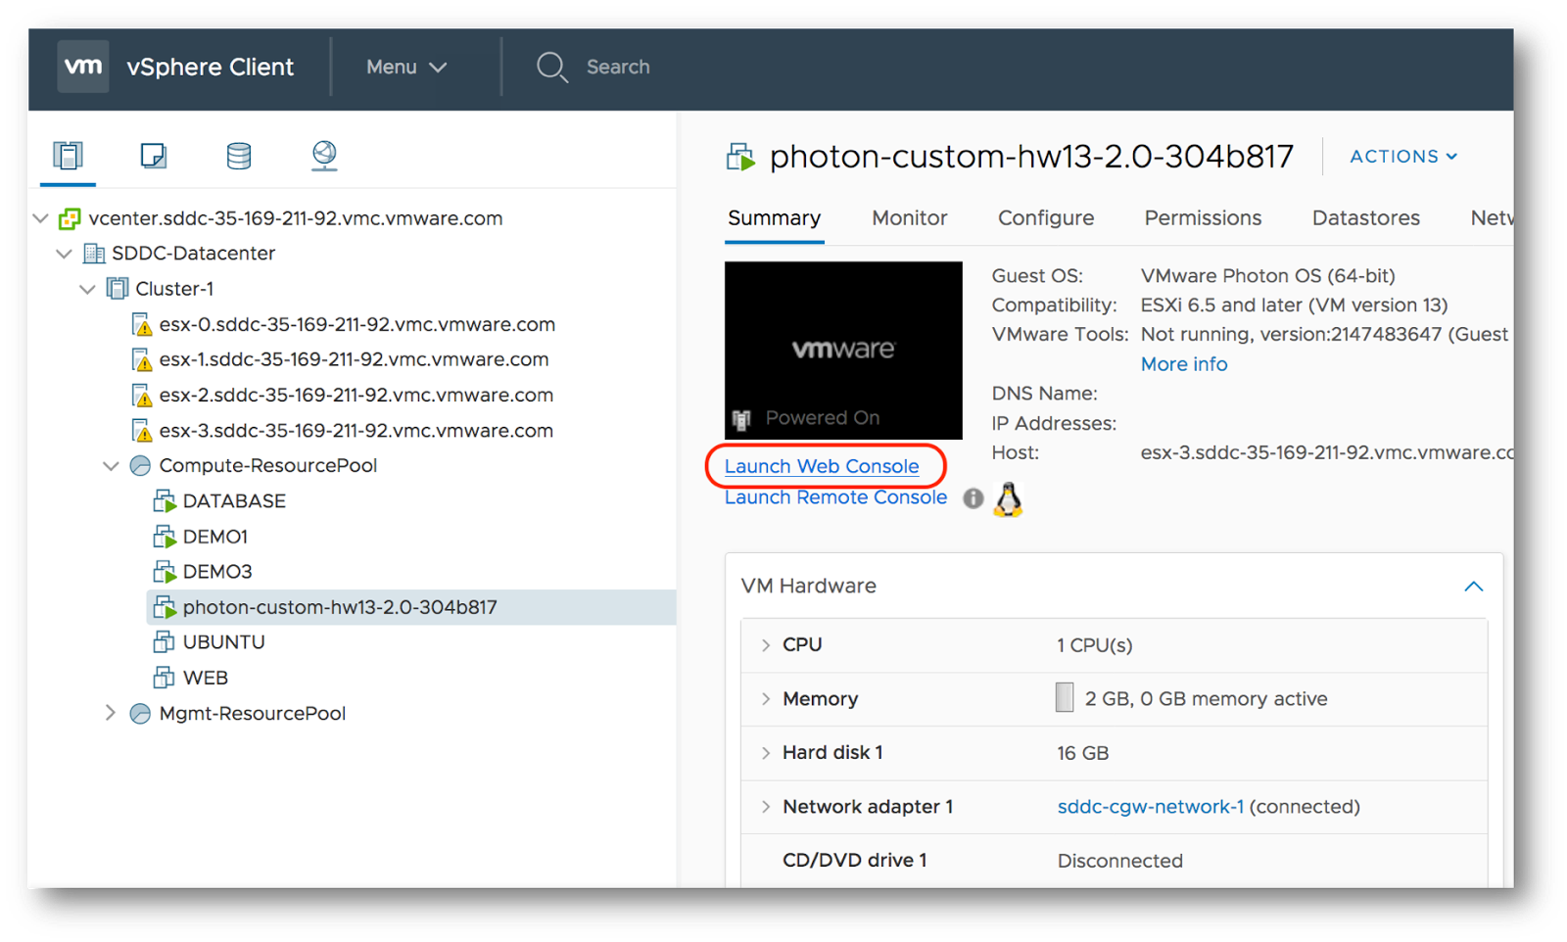Click the search magnifier icon
Image resolution: width=1567 pixels, height=942 pixels.
coord(552,67)
